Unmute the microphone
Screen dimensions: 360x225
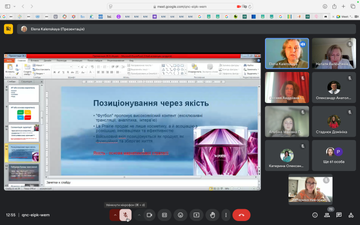[x=127, y=214]
